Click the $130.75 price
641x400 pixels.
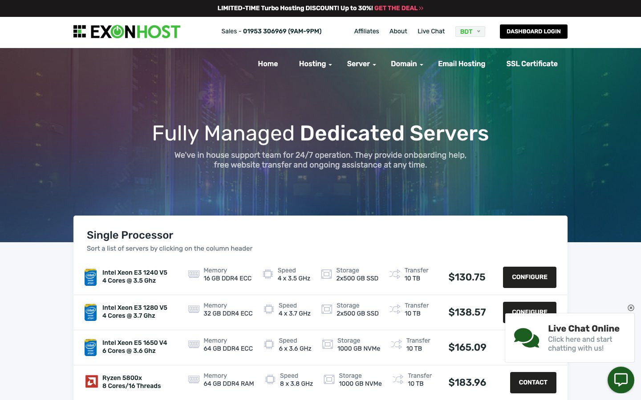tap(467, 277)
